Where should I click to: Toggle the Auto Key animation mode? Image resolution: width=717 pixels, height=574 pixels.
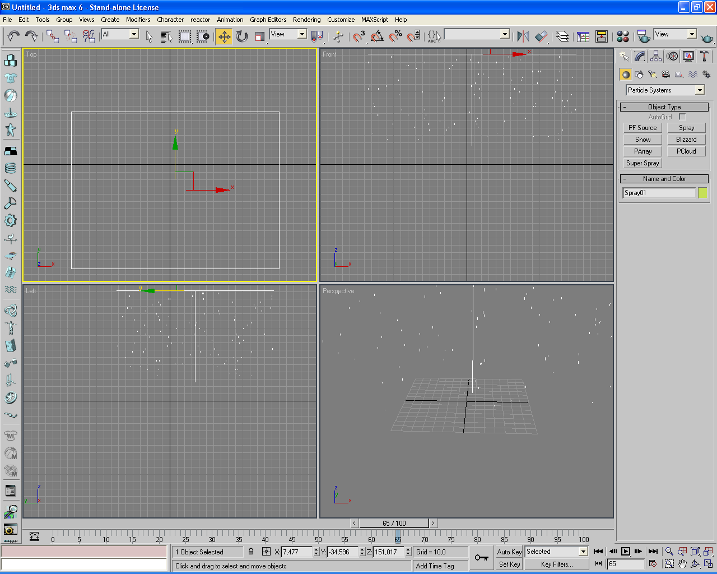pyautogui.click(x=509, y=552)
